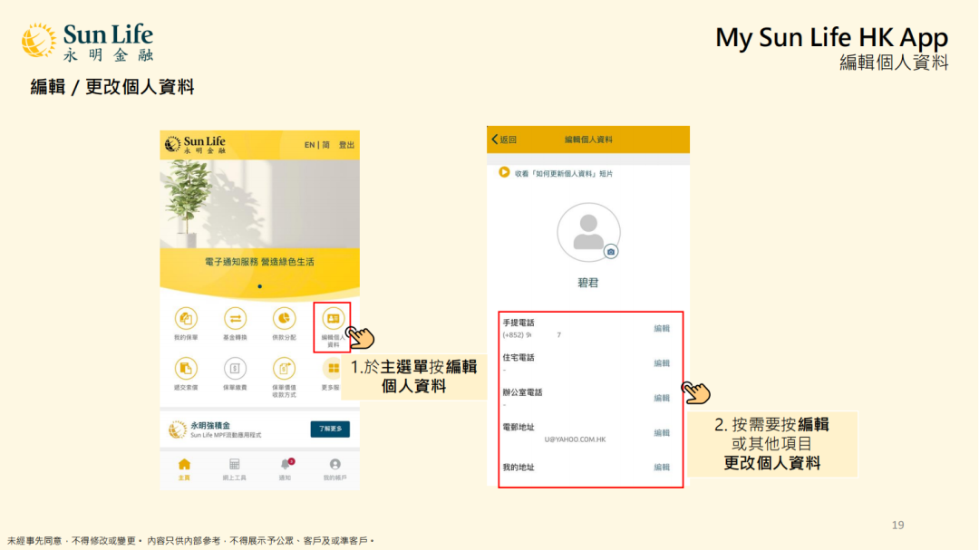Switch app language to EN
This screenshot has height=550, width=979.
pos(310,145)
